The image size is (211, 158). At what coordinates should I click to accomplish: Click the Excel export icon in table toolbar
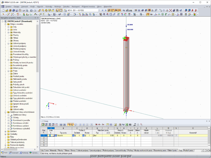coord(127,124)
